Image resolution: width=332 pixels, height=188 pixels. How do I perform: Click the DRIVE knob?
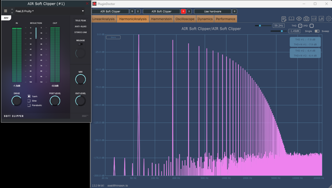(x=17, y=101)
